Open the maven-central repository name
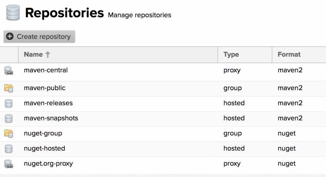The height and width of the screenshot is (177, 326). [x=46, y=70]
